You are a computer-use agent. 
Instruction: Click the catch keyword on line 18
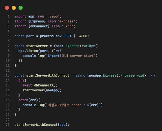click(x=23, y=100)
